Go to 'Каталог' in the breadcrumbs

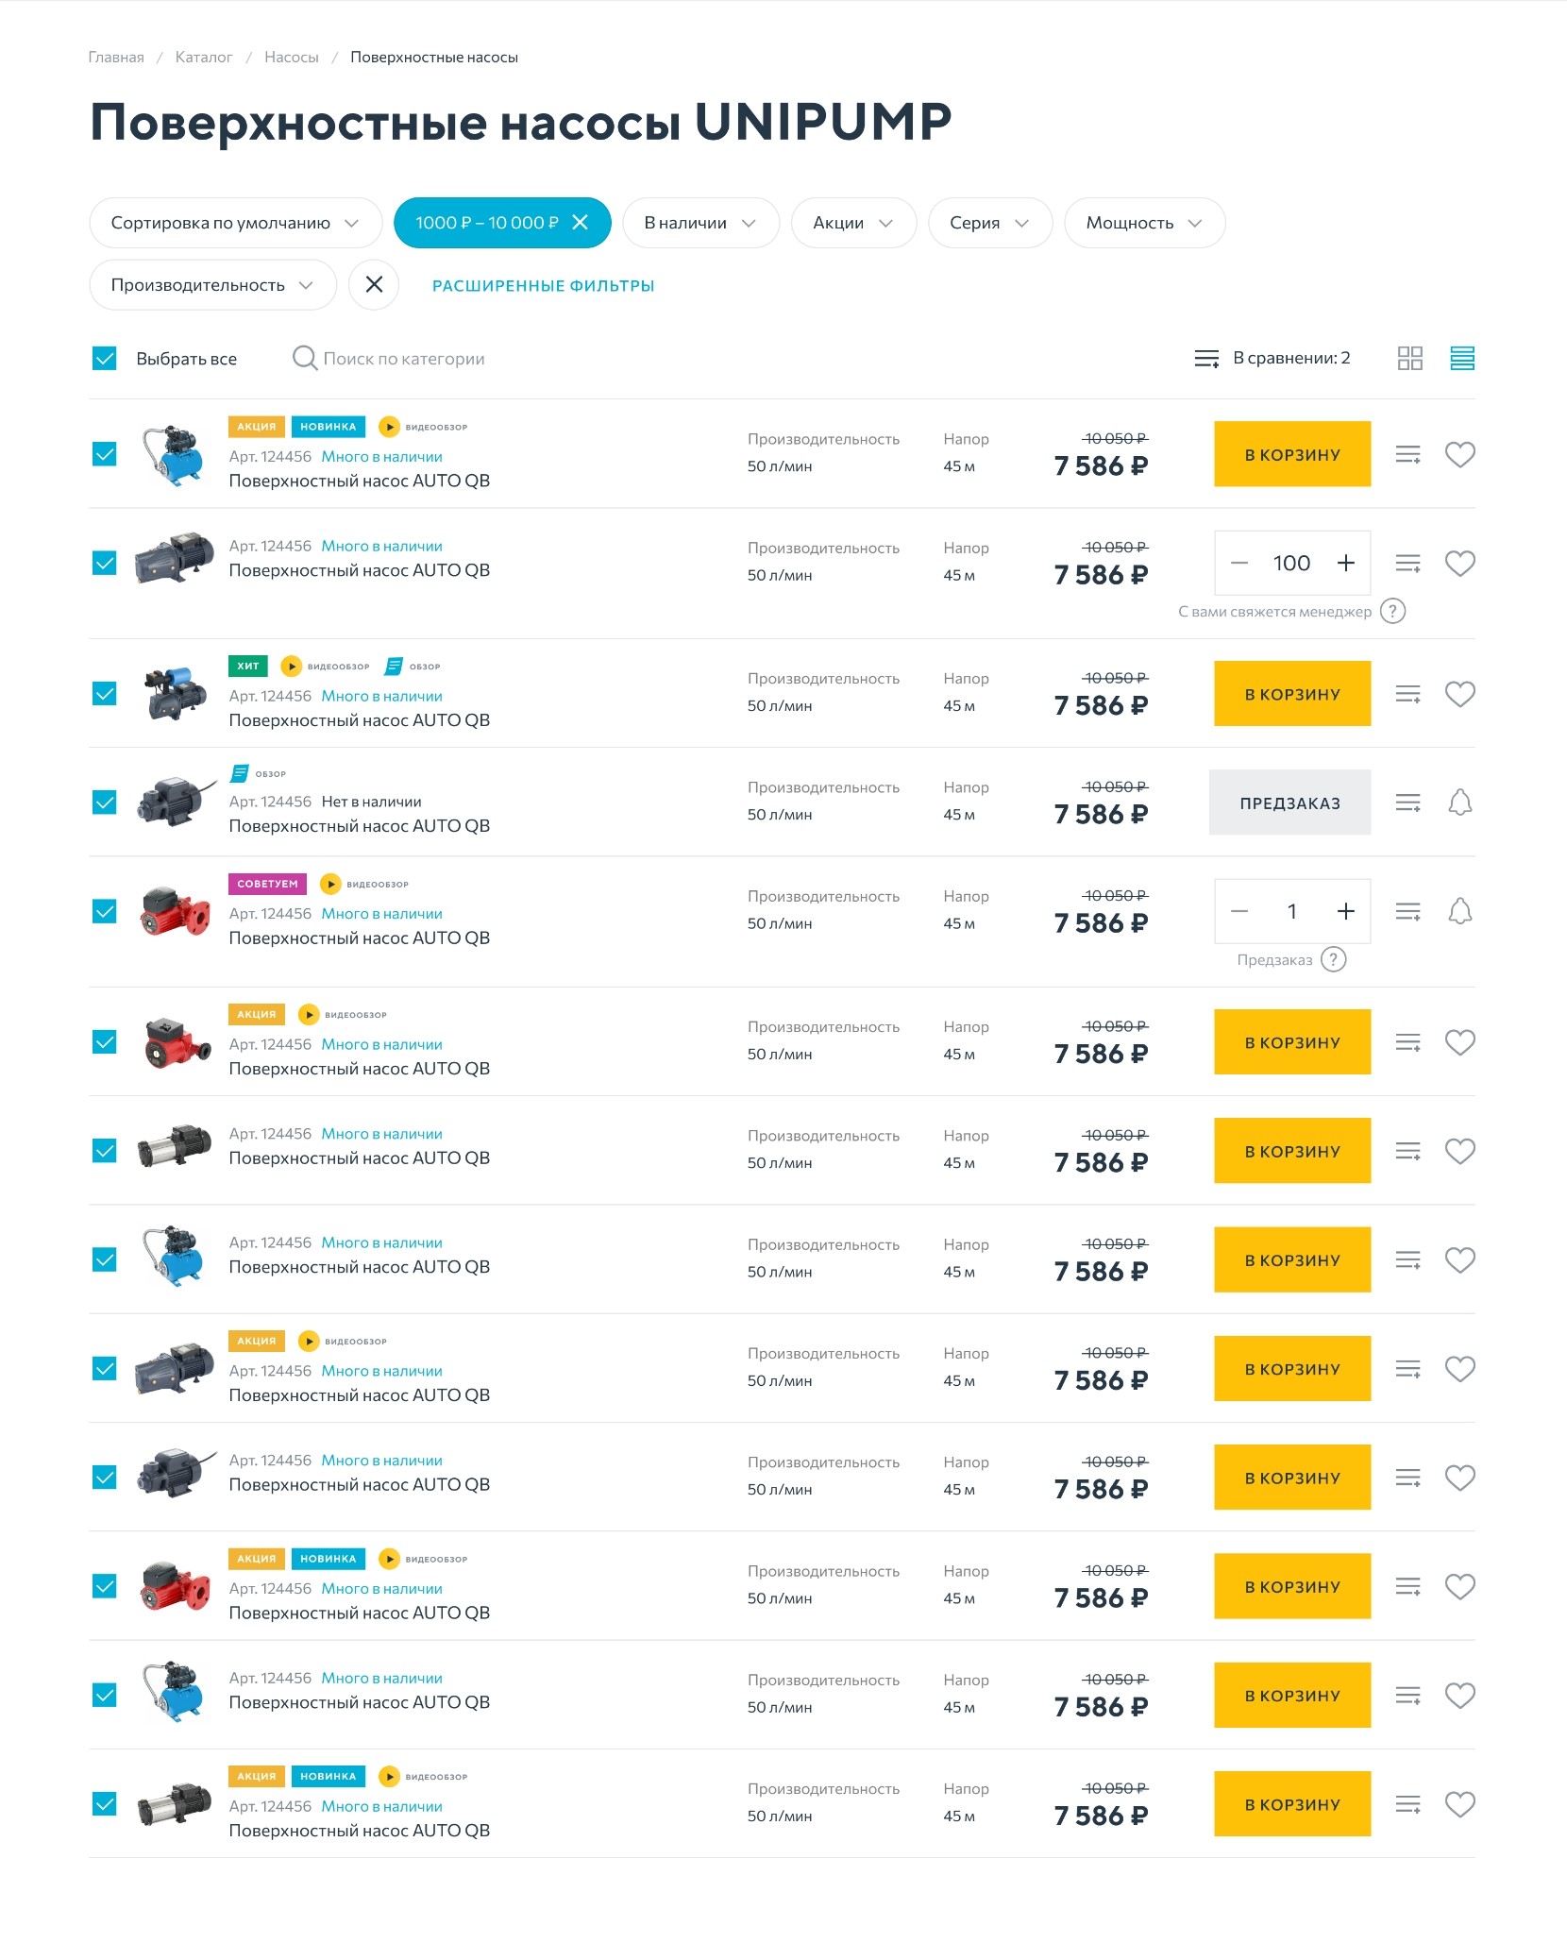coord(204,58)
